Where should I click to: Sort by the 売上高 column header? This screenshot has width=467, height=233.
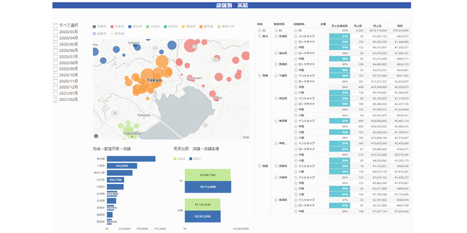tap(378, 26)
